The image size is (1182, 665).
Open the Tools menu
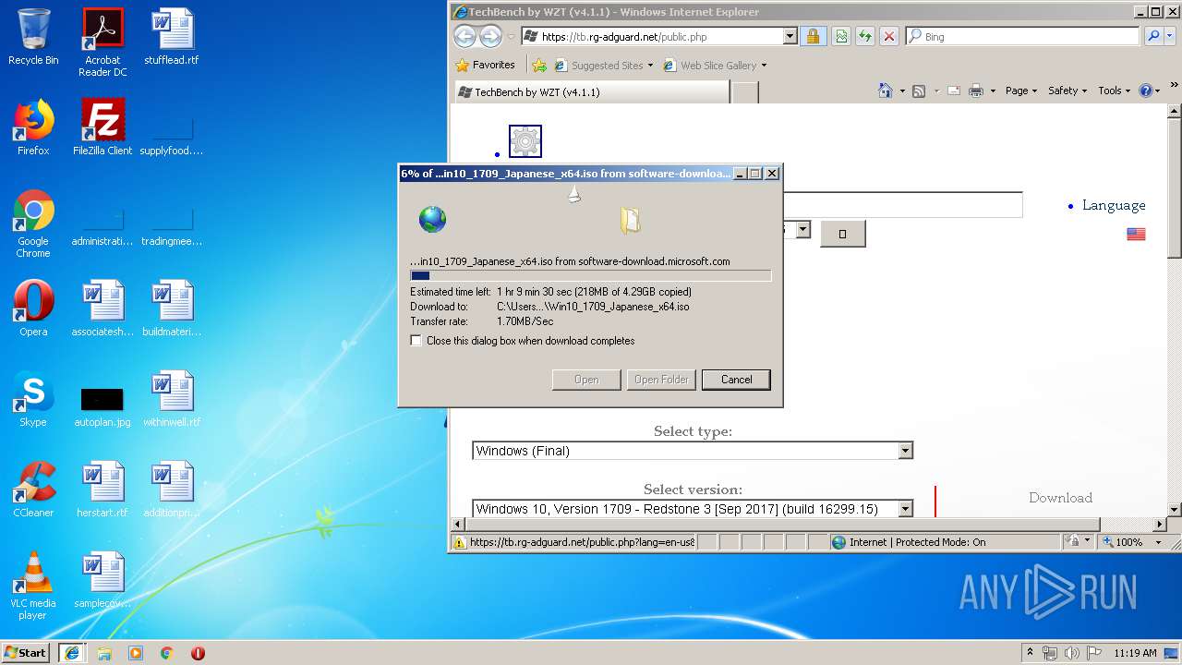[1114, 91]
